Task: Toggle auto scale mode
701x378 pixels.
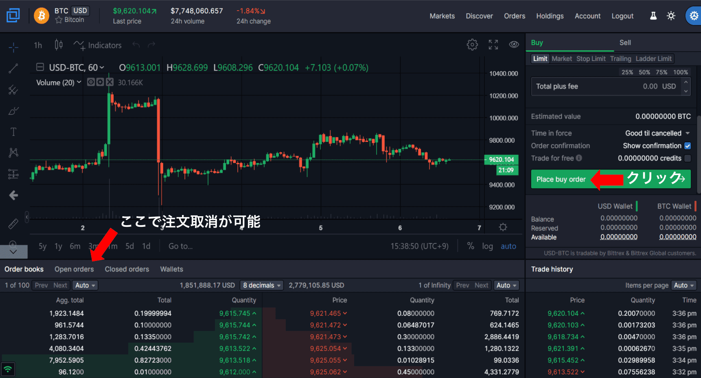Action: tap(508, 246)
